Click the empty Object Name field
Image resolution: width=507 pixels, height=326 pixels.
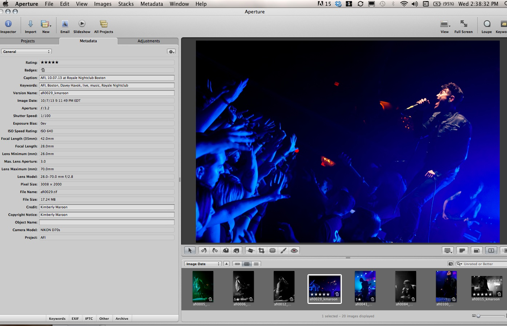click(x=107, y=222)
